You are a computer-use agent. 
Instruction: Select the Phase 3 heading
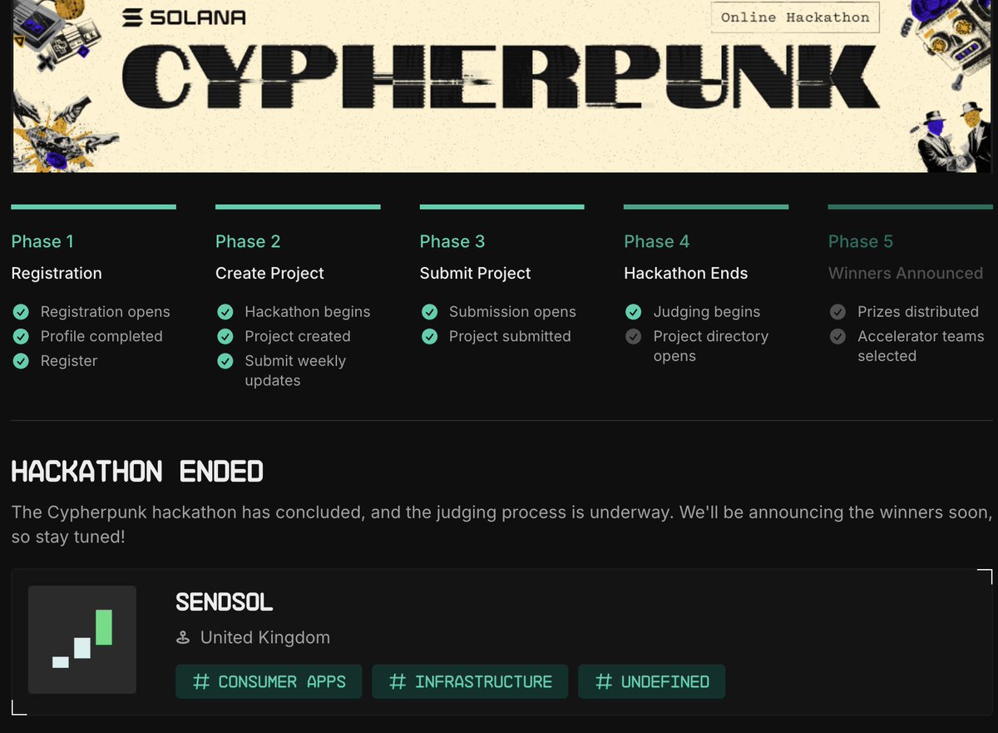click(x=452, y=241)
